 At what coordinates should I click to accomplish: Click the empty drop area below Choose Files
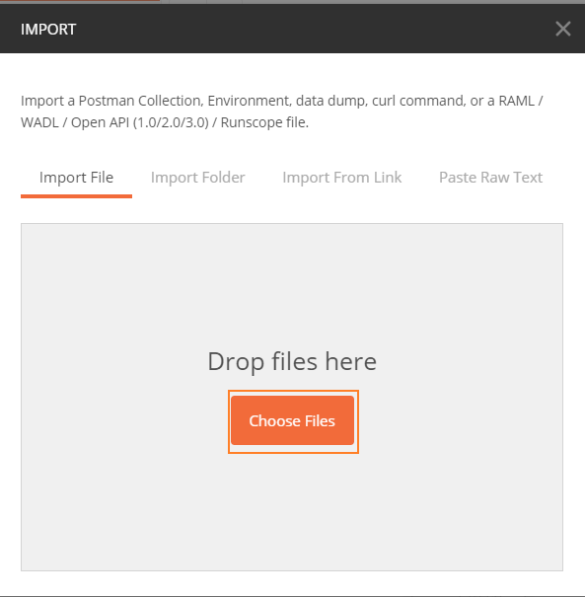pyautogui.click(x=292, y=512)
